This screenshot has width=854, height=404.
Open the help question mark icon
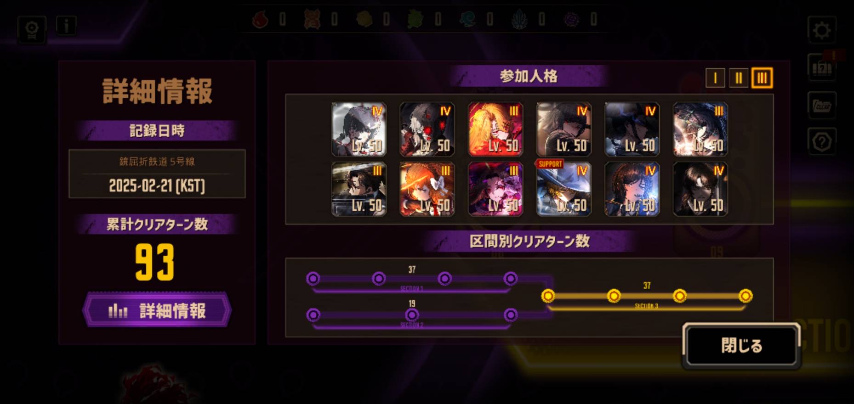(x=822, y=141)
